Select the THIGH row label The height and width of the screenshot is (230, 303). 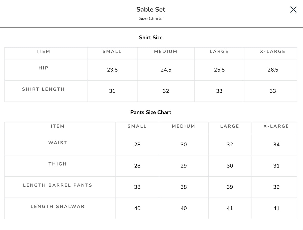click(58, 164)
